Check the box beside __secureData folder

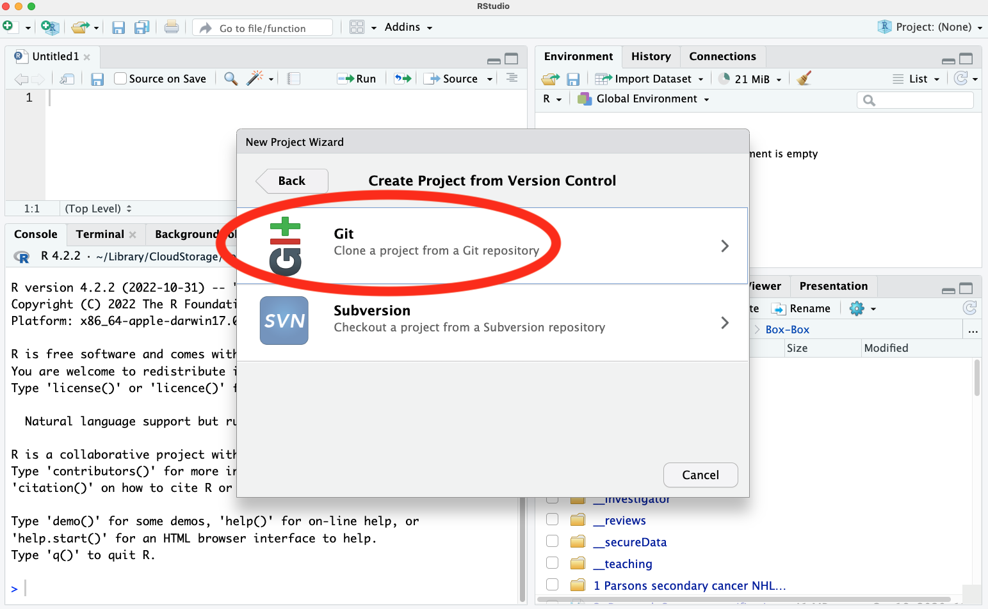pyautogui.click(x=552, y=541)
